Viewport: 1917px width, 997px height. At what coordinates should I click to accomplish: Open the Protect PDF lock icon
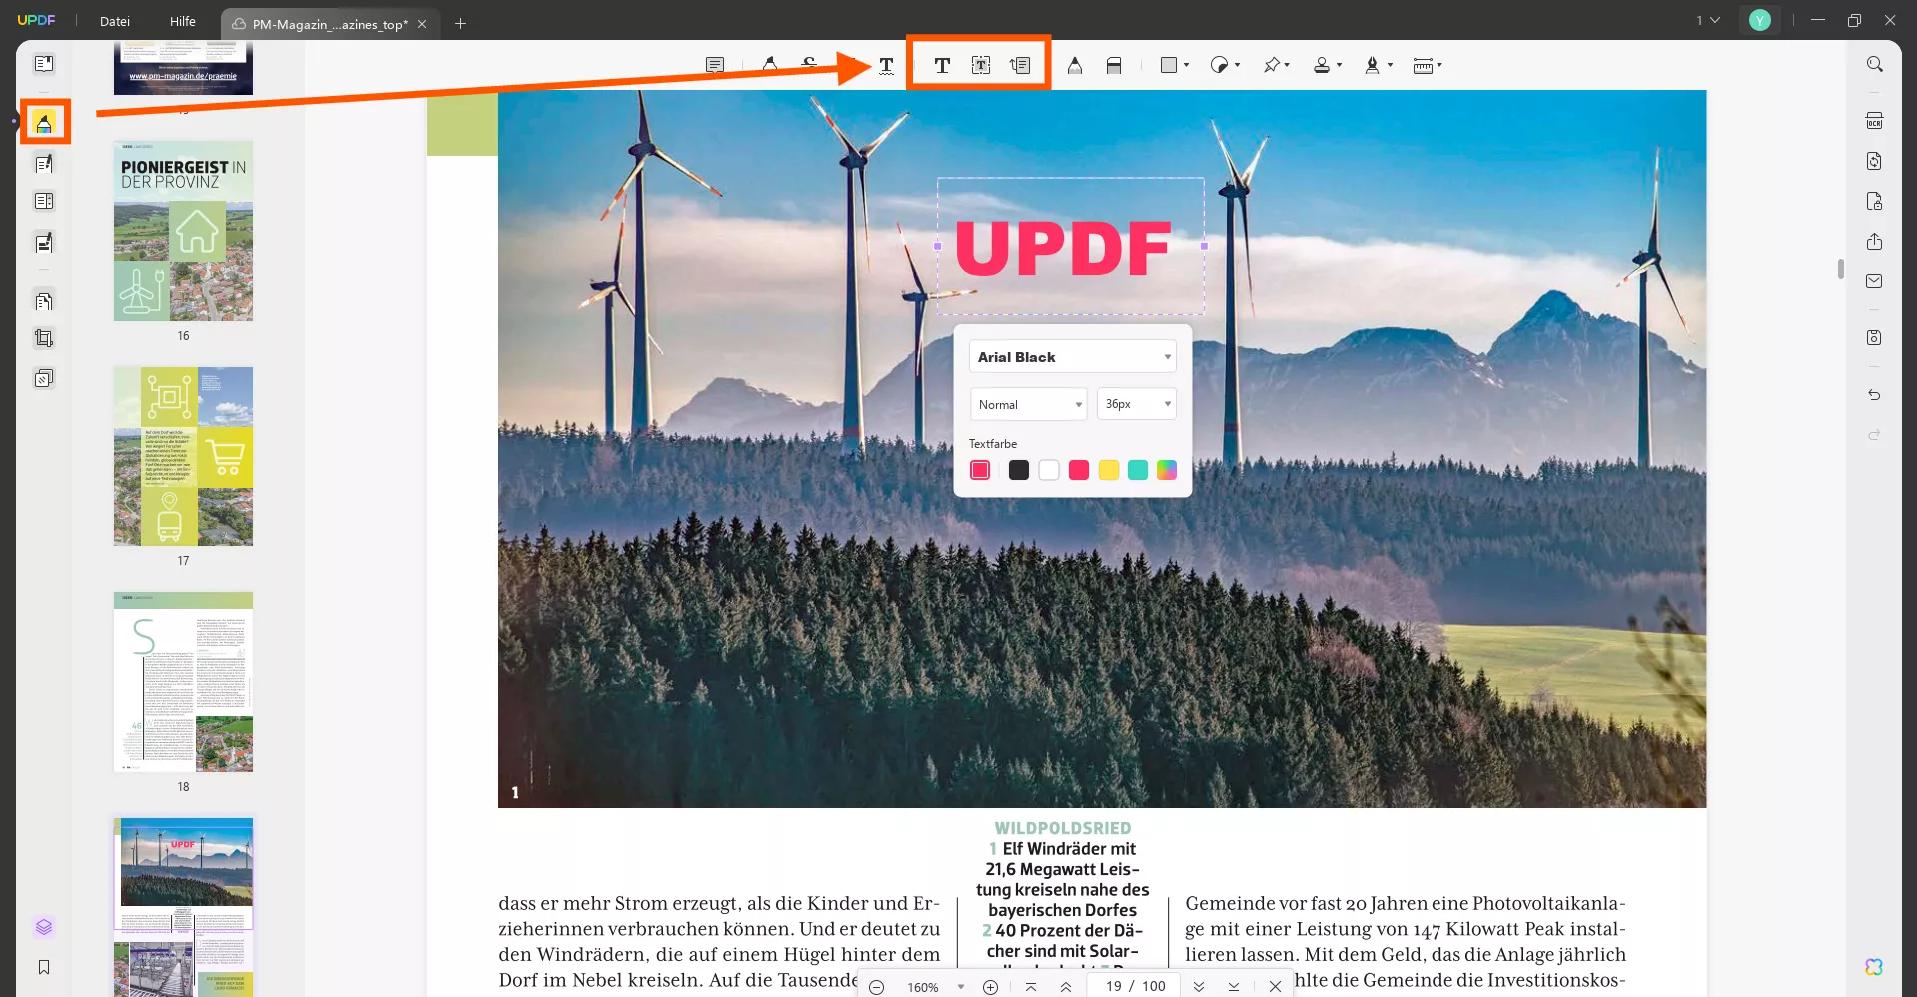coord(1875,201)
